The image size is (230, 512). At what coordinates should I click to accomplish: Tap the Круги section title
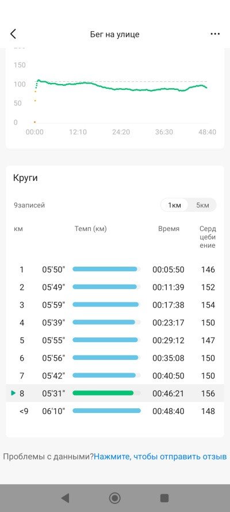click(25, 179)
